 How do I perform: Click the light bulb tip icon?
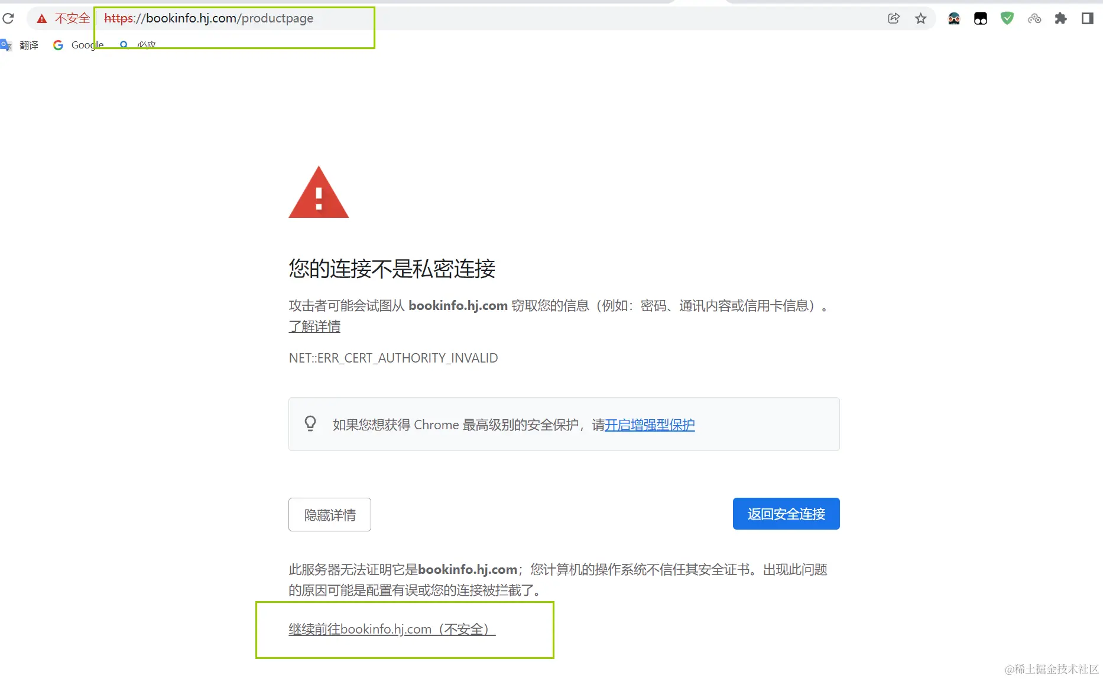click(x=310, y=424)
